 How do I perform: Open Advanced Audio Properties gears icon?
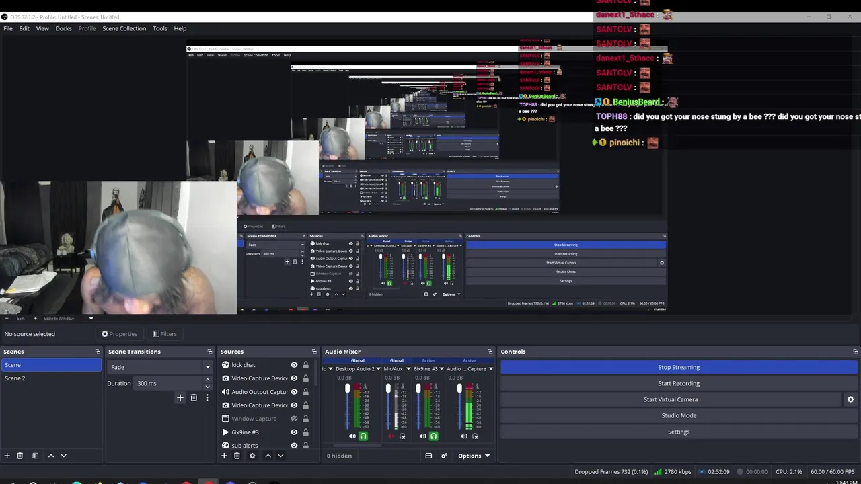[444, 456]
